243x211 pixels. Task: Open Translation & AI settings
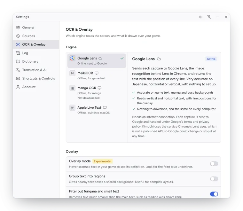tap(36, 70)
